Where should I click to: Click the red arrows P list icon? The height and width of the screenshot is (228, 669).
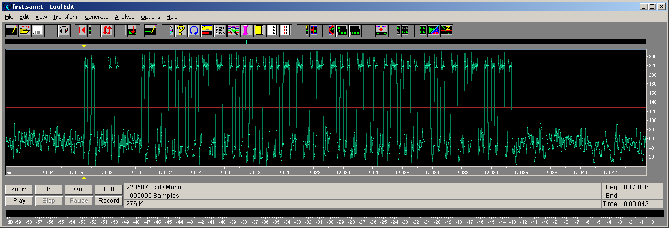286,30
